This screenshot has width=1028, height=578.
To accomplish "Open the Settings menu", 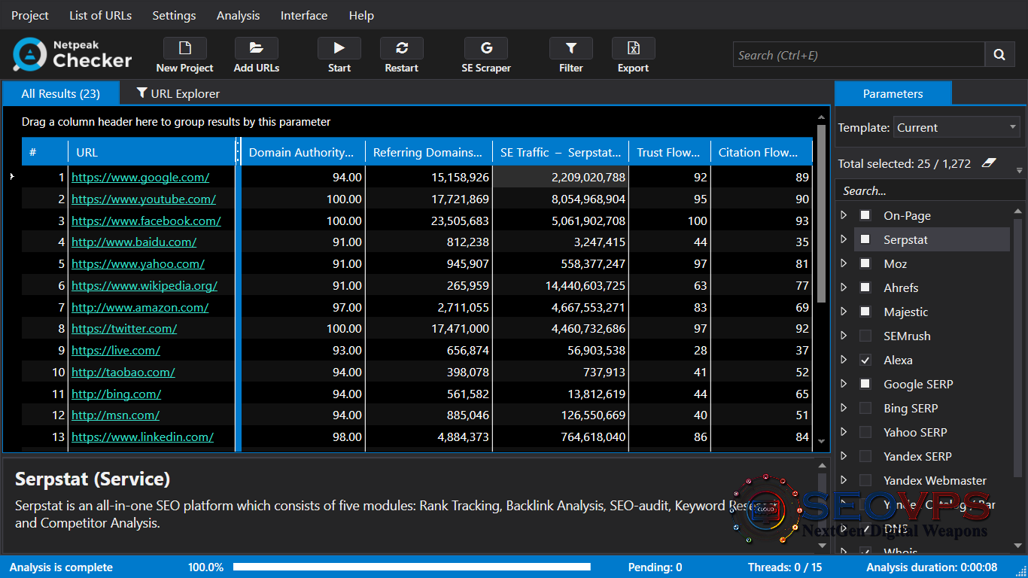I will tap(174, 15).
